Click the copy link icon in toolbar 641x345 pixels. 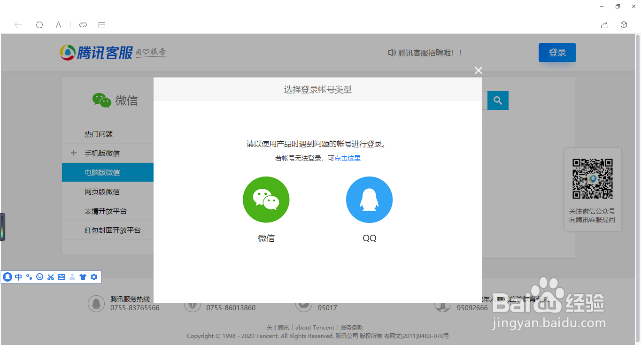[x=83, y=25]
